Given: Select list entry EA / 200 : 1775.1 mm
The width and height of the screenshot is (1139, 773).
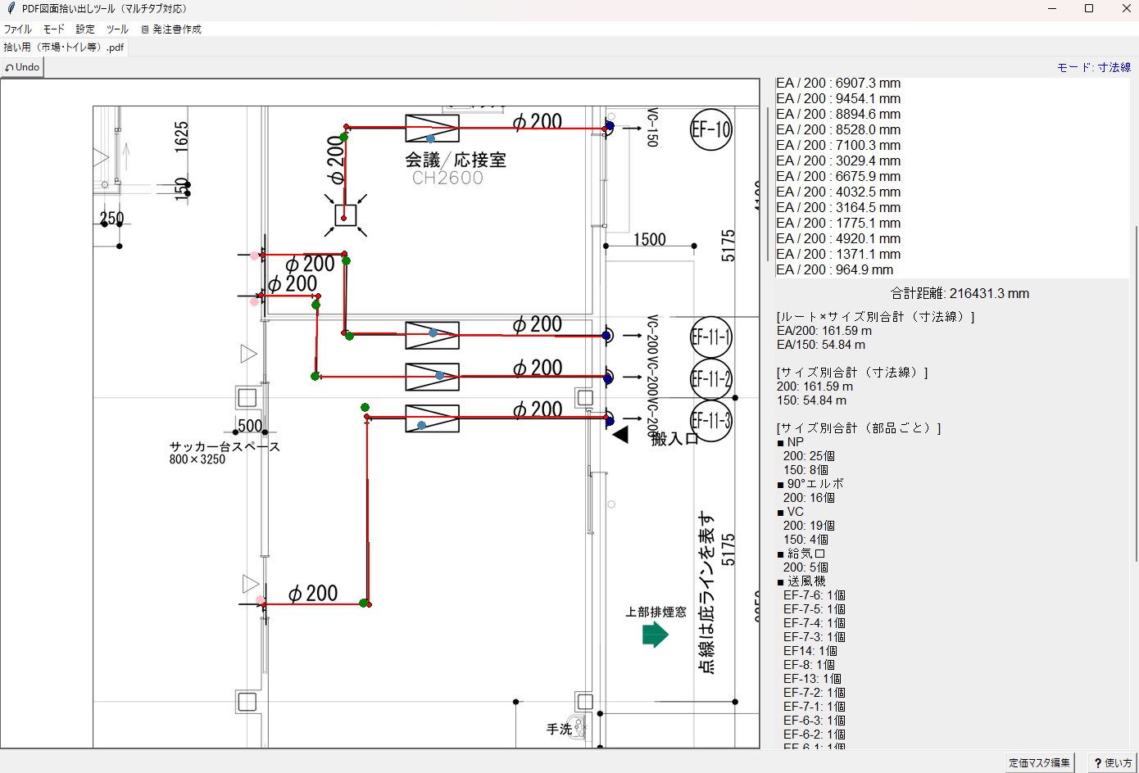Looking at the screenshot, I should pyautogui.click(x=838, y=223).
